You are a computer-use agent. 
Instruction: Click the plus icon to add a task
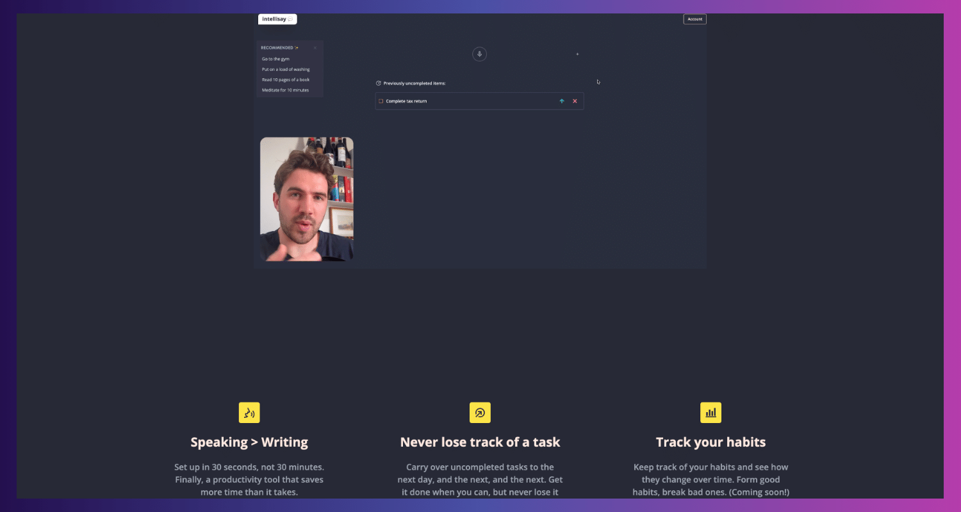click(577, 54)
